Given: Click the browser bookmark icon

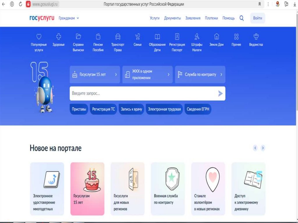Looking at the screenshot, I should [x=260, y=4].
